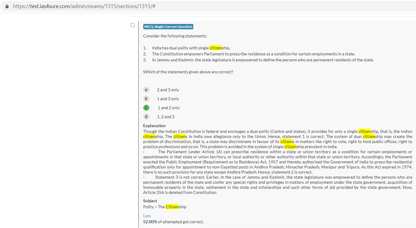Select the option a circle
Screen dimensions: 416x228
146,90
